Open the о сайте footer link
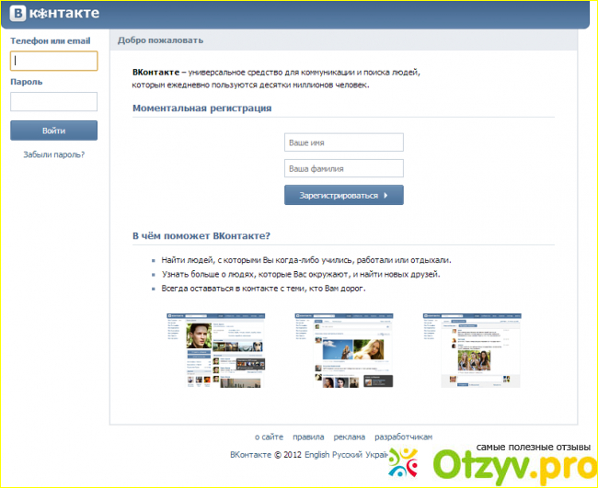 269,437
